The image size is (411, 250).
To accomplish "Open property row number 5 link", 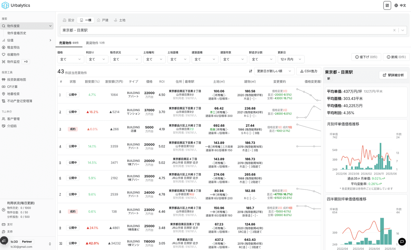I will (x=60, y=163).
